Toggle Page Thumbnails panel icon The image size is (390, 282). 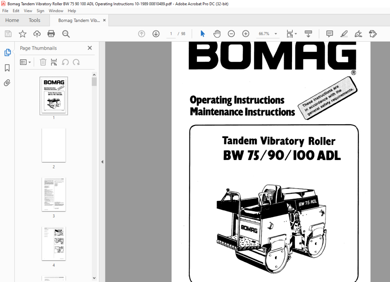click(7, 52)
